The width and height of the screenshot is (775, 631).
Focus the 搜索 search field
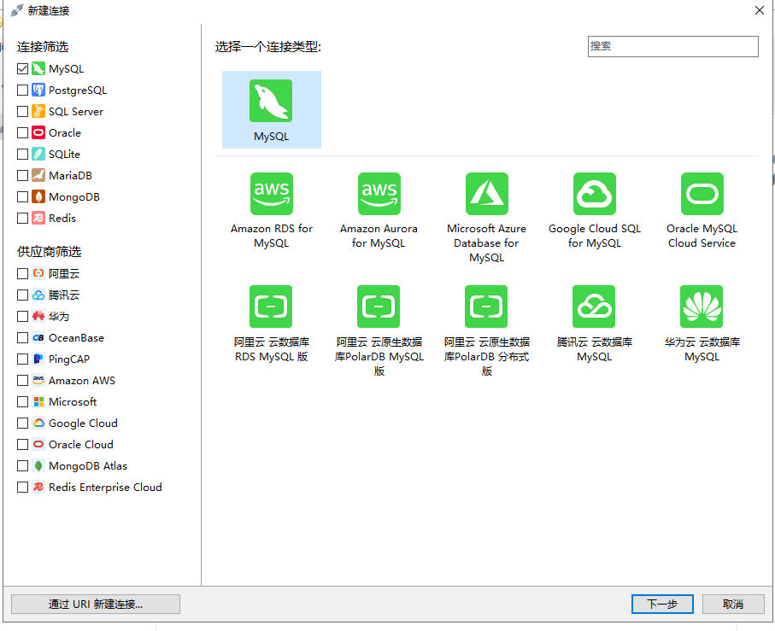[x=673, y=46]
